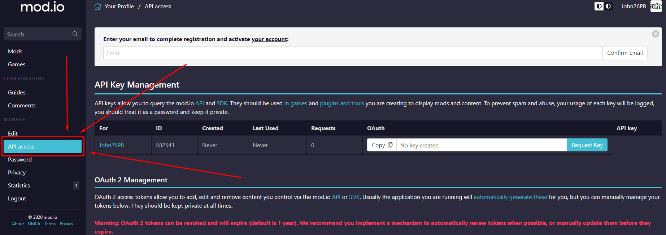The width and height of the screenshot is (666, 235).
Task: Click the 'No key created' field
Action: [482, 145]
